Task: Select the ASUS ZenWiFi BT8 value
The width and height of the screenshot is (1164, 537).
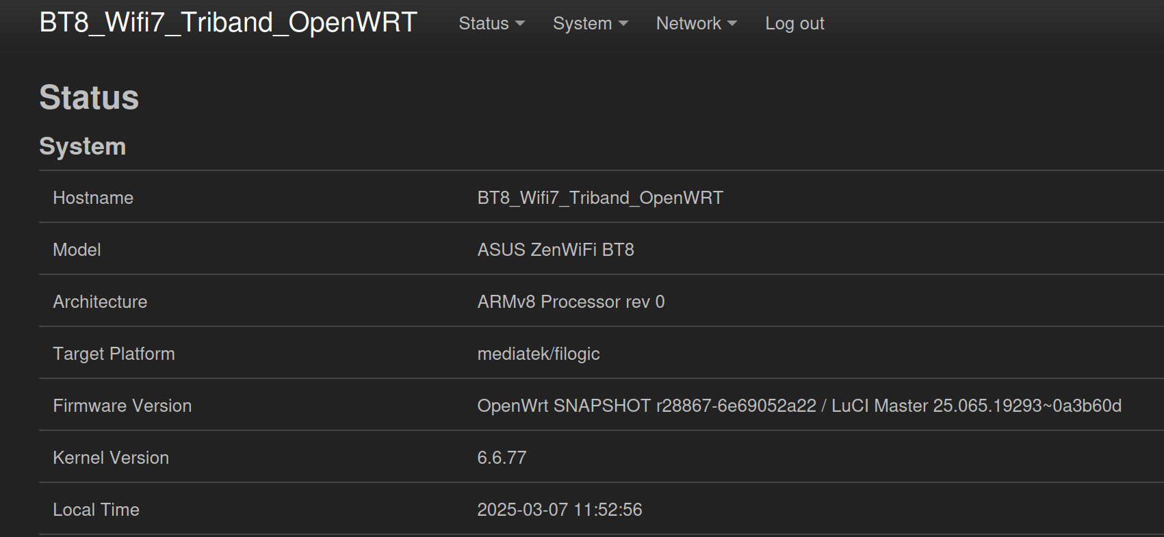Action: (556, 250)
